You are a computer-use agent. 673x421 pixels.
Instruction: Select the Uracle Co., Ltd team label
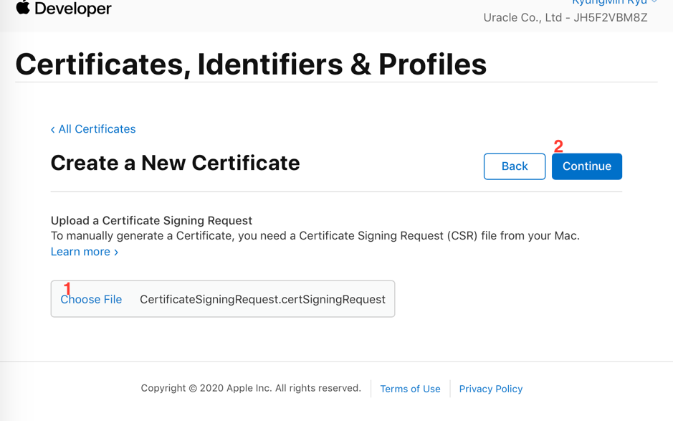click(x=565, y=18)
